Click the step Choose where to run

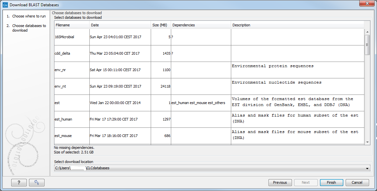[26, 16]
